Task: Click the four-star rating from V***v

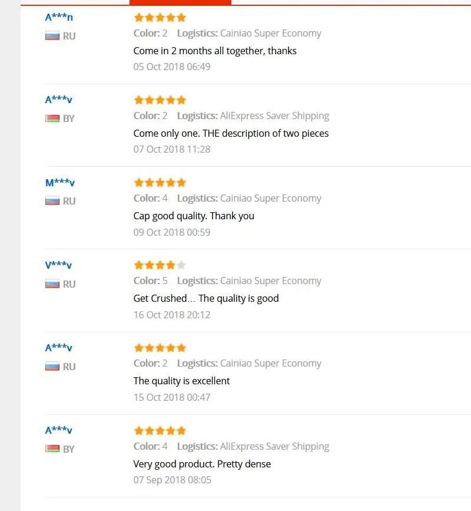Action: click(x=160, y=265)
